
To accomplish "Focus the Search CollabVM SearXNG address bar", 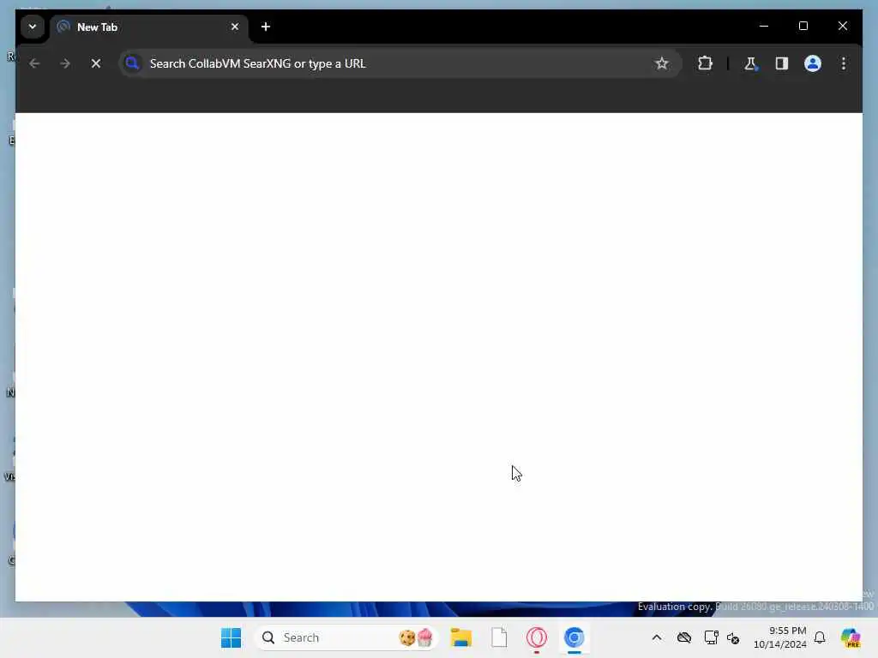I will pos(400,63).
